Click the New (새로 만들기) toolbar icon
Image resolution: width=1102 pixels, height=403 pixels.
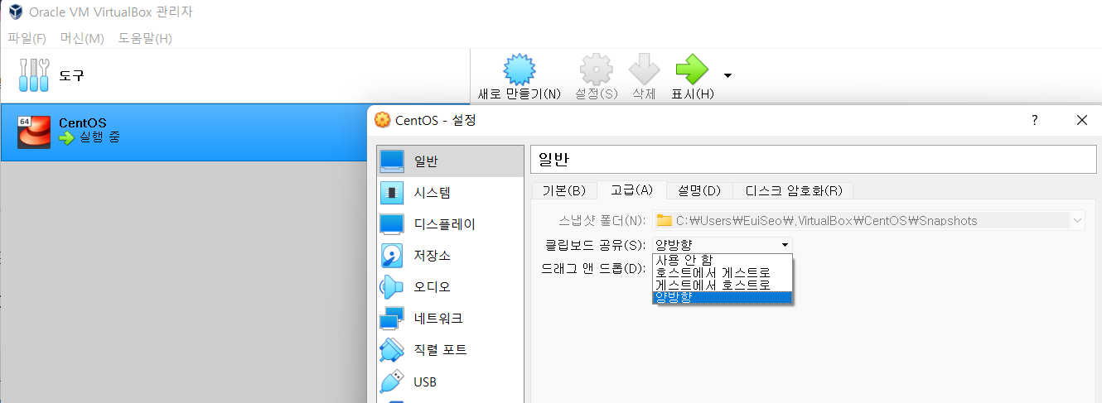pyautogui.click(x=520, y=69)
